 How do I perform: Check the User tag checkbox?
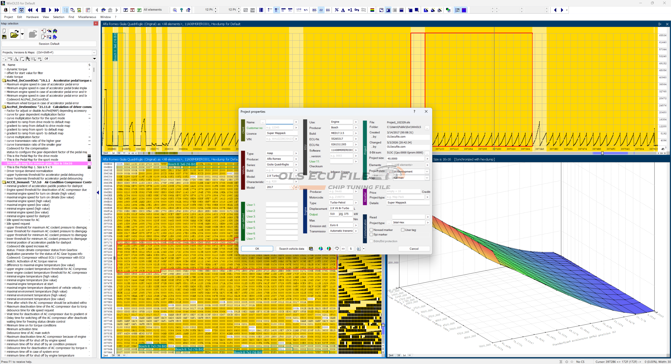[403, 230]
